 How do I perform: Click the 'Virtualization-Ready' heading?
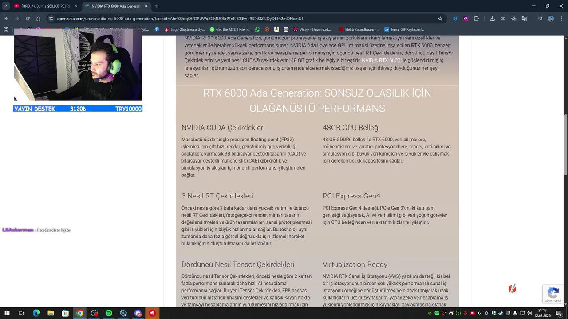click(355, 265)
